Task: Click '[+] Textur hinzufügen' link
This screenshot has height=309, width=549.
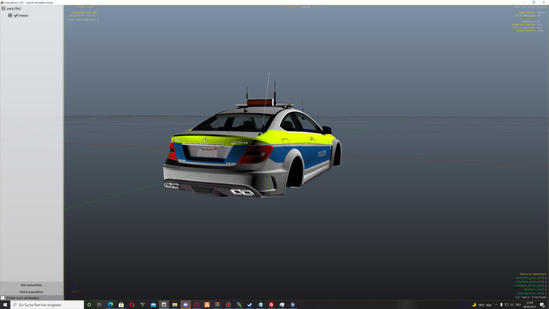Action: click(530, 297)
